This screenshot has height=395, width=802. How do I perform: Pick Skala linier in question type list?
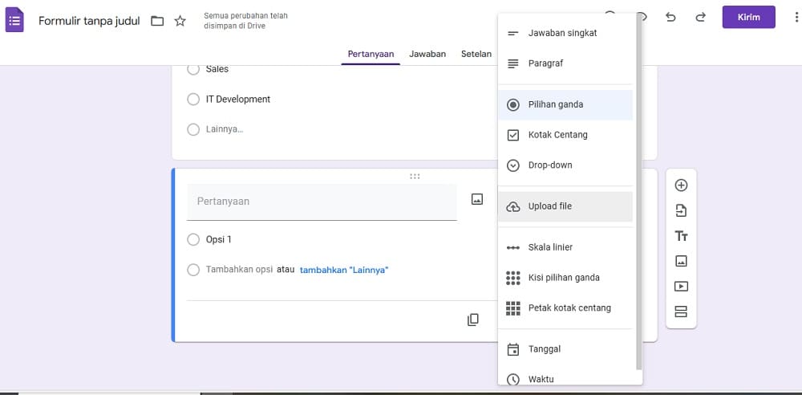565,247
